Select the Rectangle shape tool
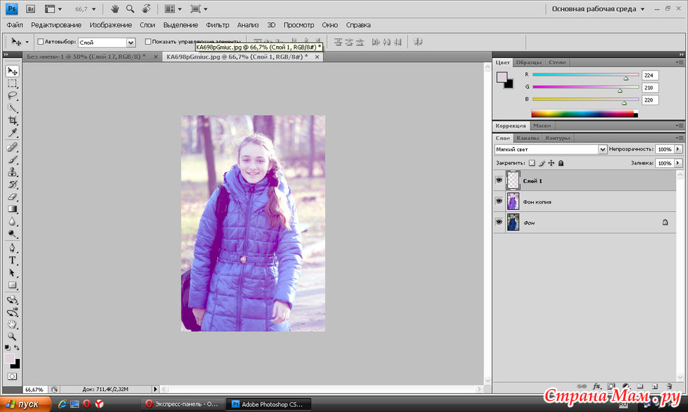 (13, 285)
